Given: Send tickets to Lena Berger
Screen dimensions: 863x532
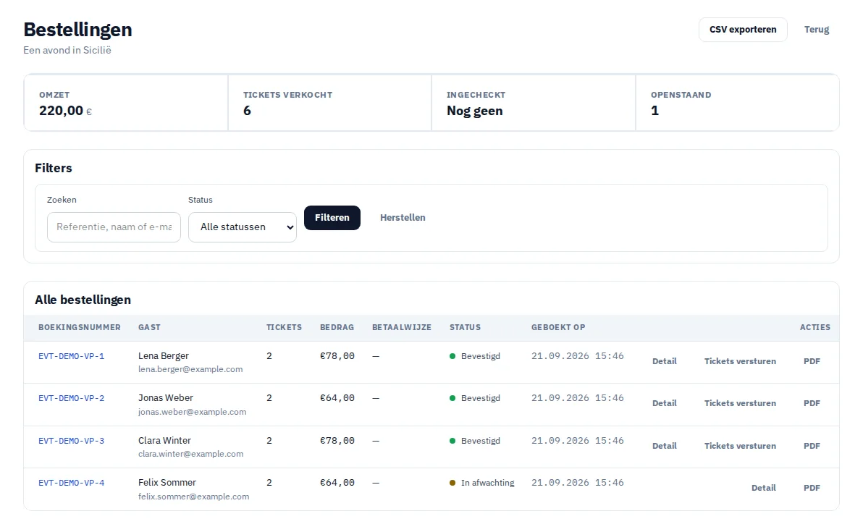Looking at the screenshot, I should coord(740,361).
